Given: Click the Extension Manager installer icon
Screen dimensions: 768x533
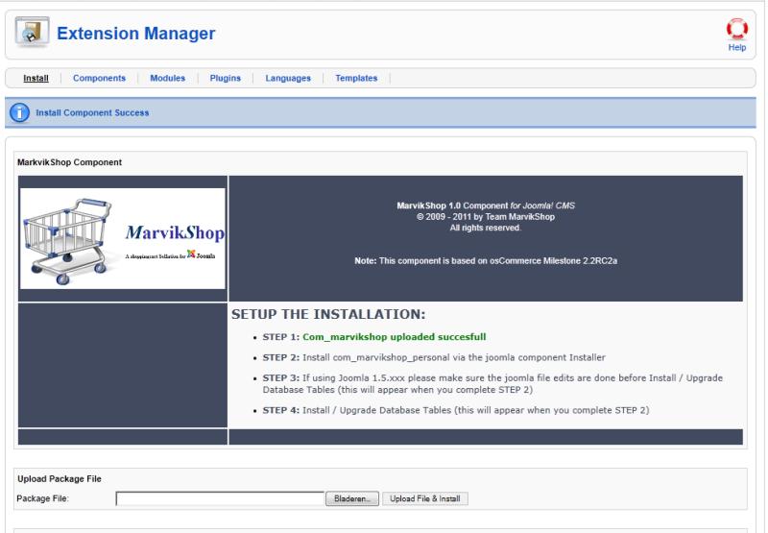Looking at the screenshot, I should click(32, 32).
